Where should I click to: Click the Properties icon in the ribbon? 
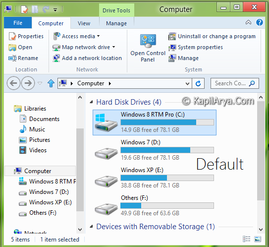[12, 36]
